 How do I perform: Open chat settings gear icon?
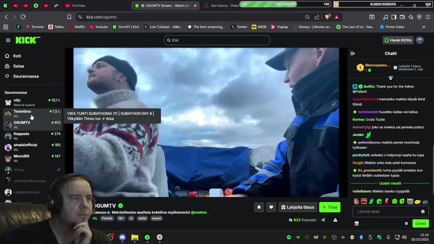pyautogui.click(x=406, y=224)
